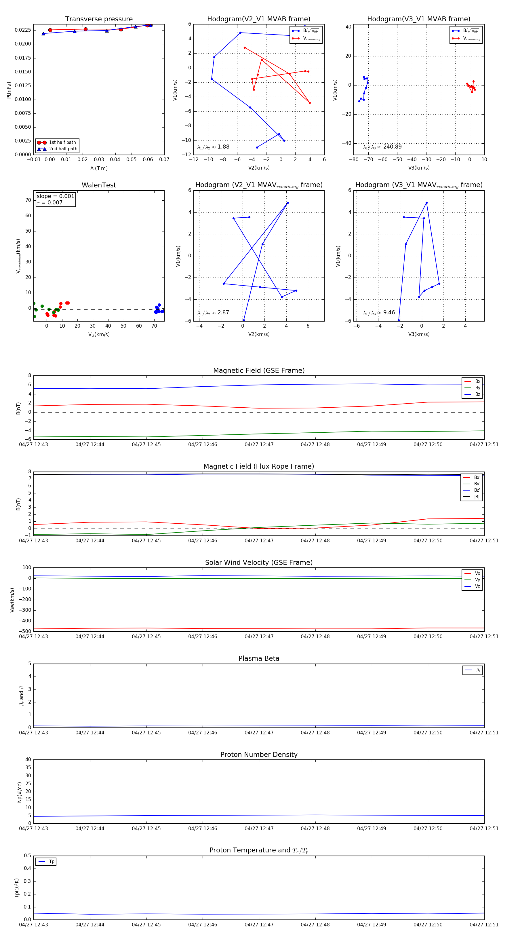Click the 'Magnetic Field (Flux Rope Frame)' title

[259, 467]
